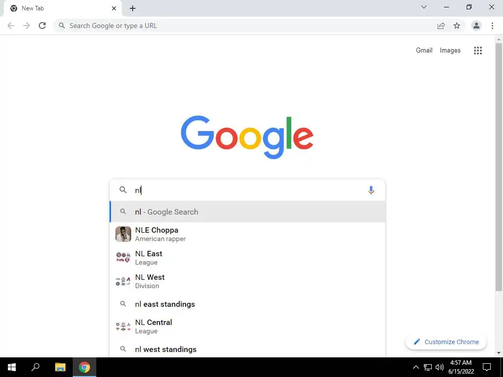503x377 pixels.
Task: Select 'nl - Google Search' suggestion
Action: [248, 212]
